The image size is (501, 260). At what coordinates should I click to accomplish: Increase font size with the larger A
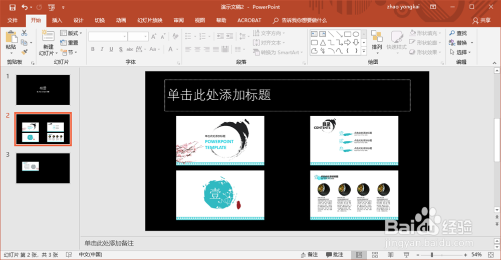(154, 37)
